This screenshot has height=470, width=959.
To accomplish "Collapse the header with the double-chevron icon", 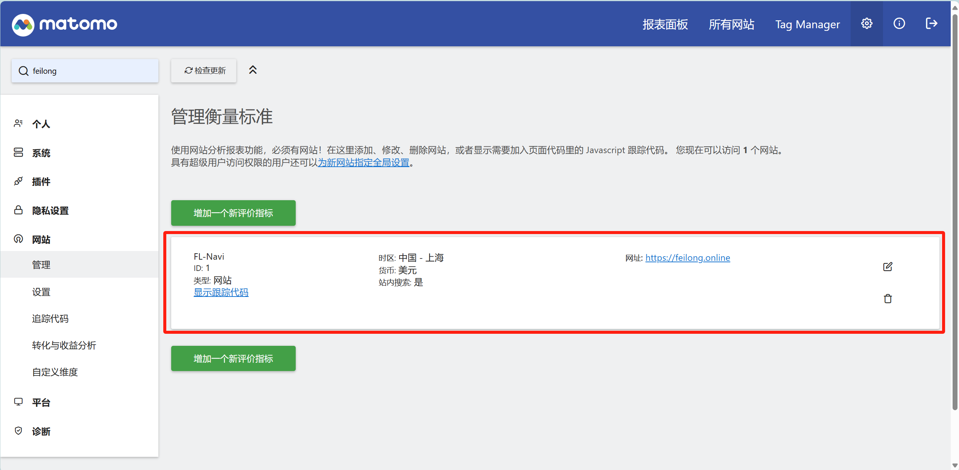I will (x=253, y=70).
